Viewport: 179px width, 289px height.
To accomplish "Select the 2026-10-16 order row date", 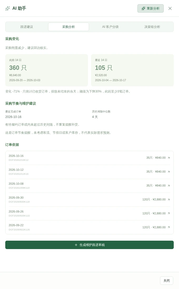I will (x=16, y=156).
